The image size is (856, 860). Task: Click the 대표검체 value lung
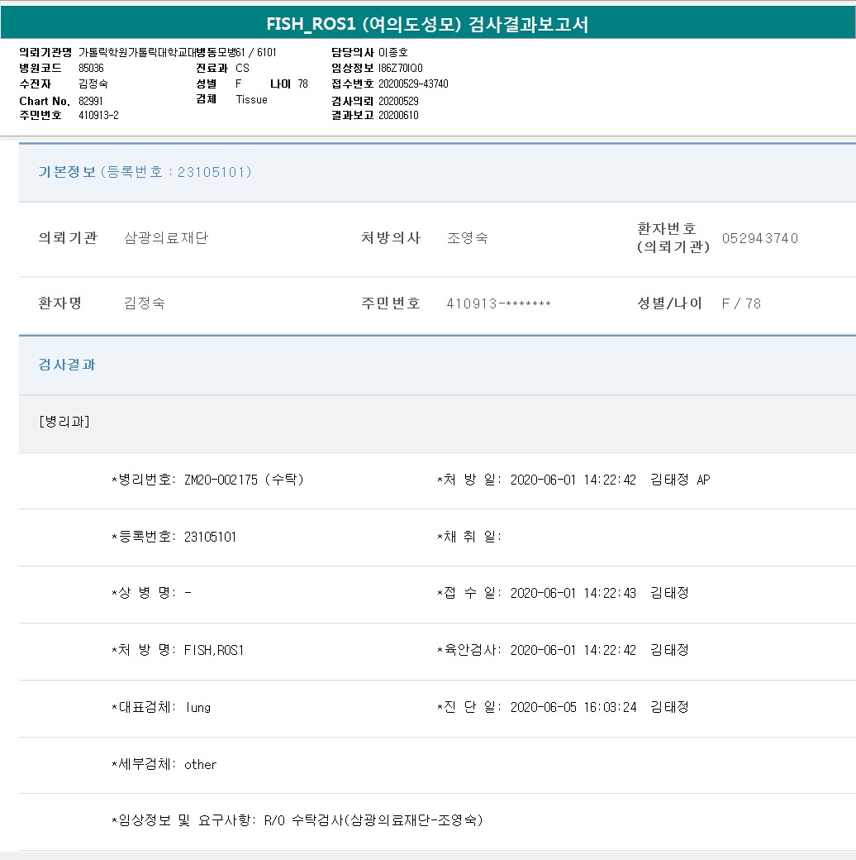(198, 707)
